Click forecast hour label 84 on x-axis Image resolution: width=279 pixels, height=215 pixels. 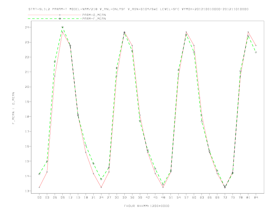coord(256,197)
